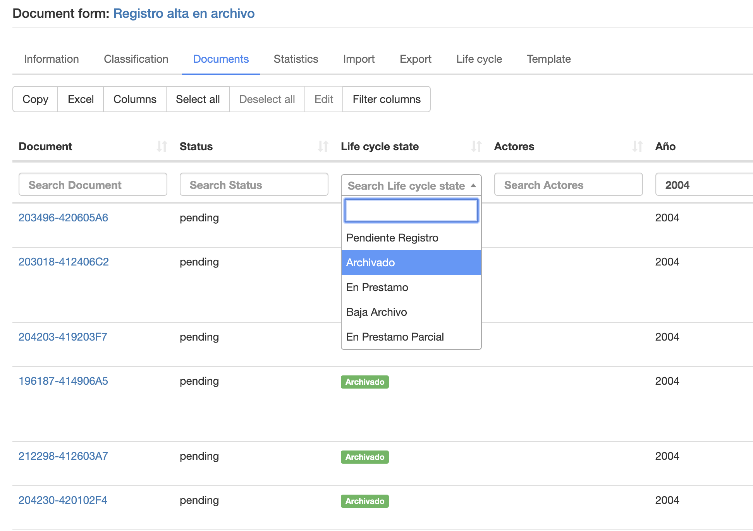
Task: Click the Año column header
Action: point(665,146)
